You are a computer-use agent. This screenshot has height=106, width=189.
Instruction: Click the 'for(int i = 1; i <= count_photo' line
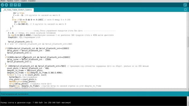tap(27, 75)
